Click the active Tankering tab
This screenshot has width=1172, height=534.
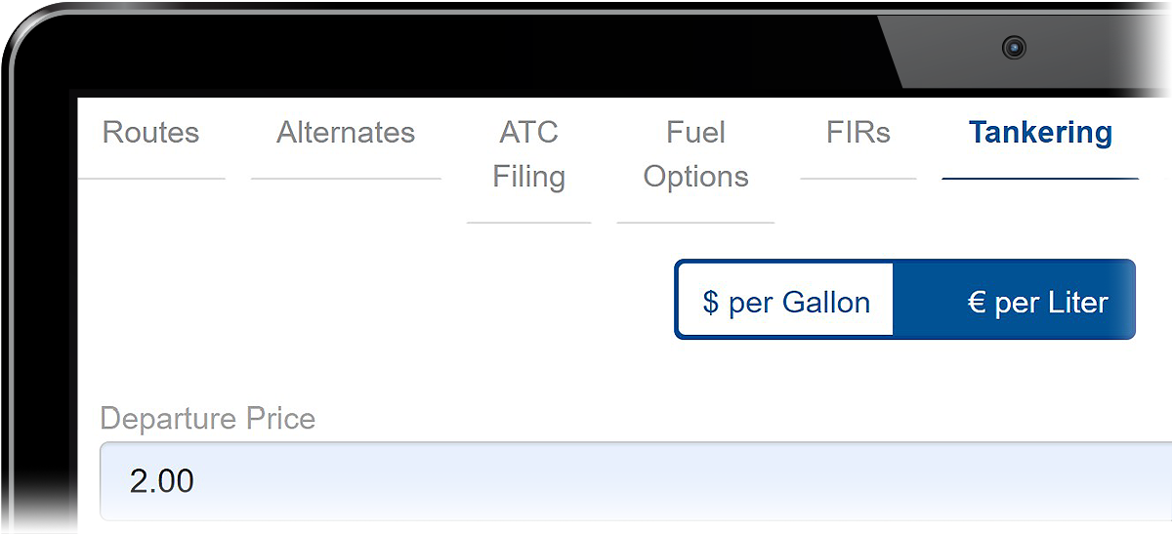(x=1040, y=133)
